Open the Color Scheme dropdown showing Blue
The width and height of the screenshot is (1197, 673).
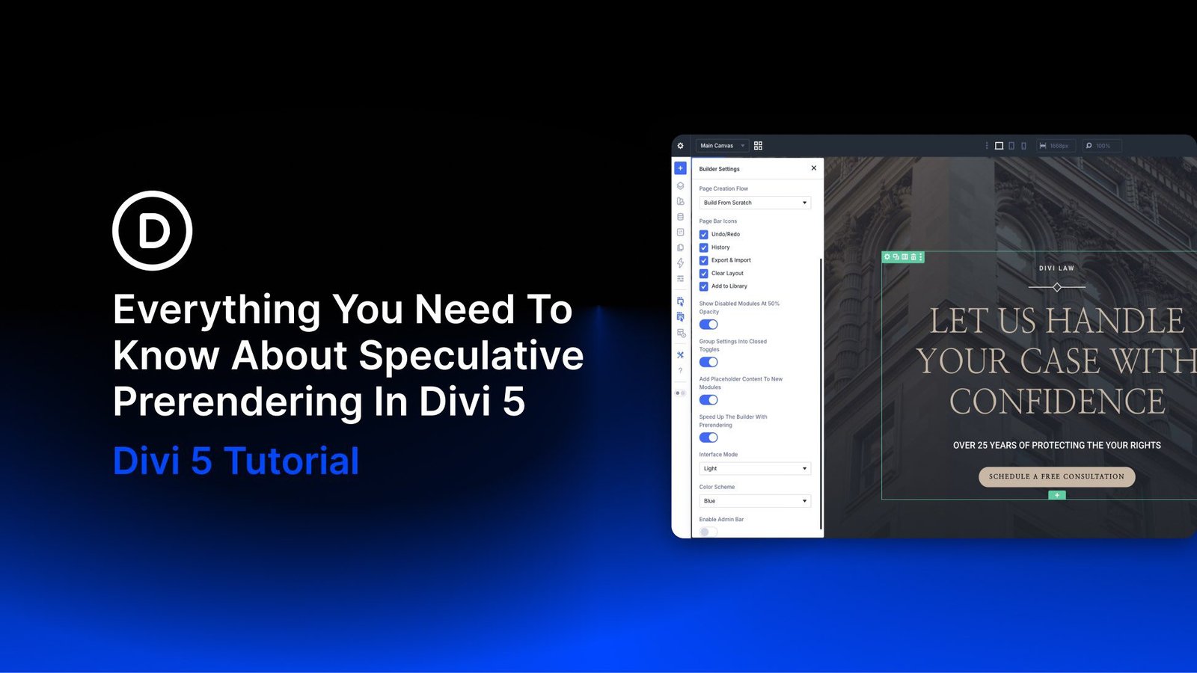tap(754, 501)
